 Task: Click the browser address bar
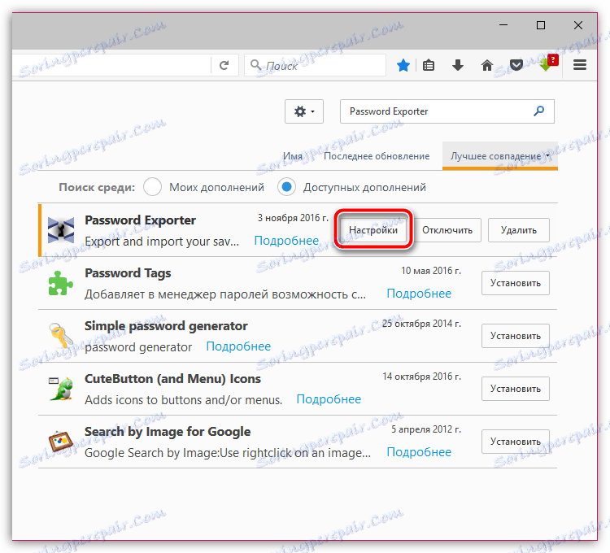(113, 65)
